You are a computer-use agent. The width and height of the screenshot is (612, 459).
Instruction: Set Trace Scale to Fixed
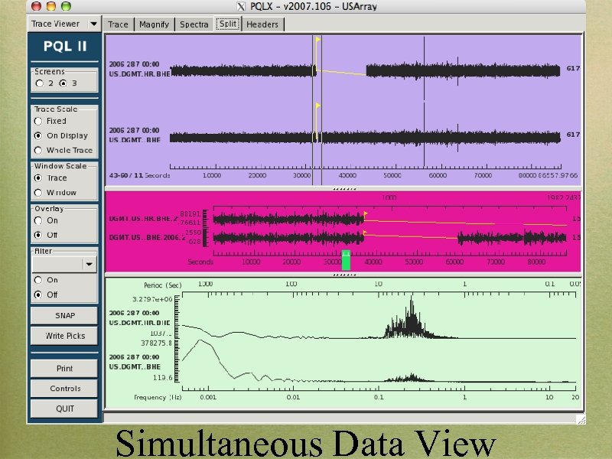coord(40,121)
